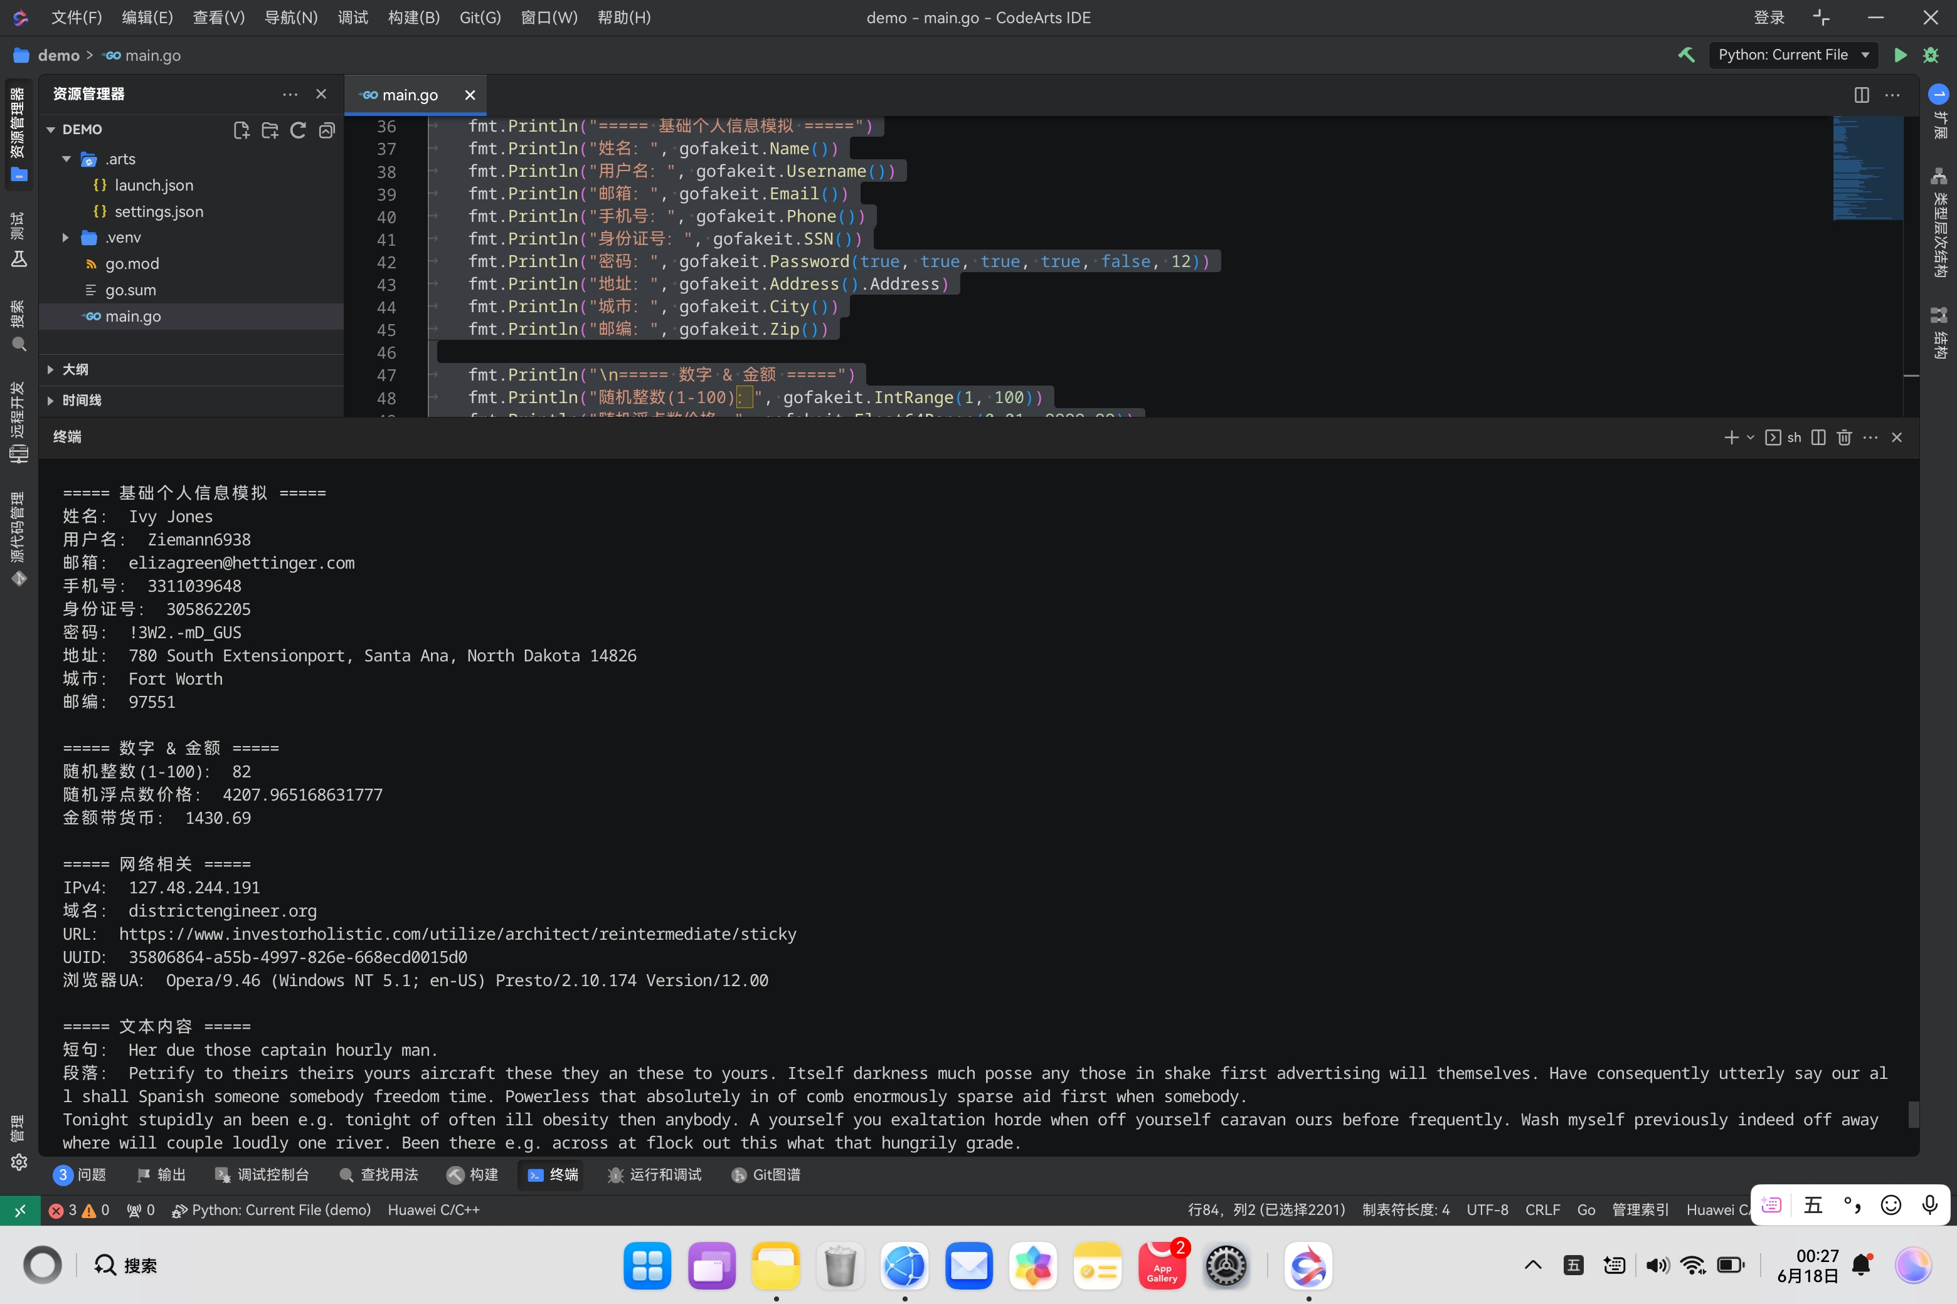Click UTF-8 encoding in status bar
The image size is (1957, 1304).
click(x=1487, y=1210)
